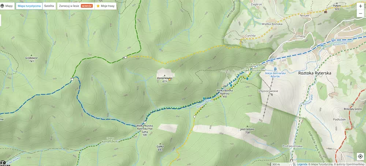Click the Roztoka Ryterska village label
This screenshot has height=166, width=366.
[x=315, y=73]
